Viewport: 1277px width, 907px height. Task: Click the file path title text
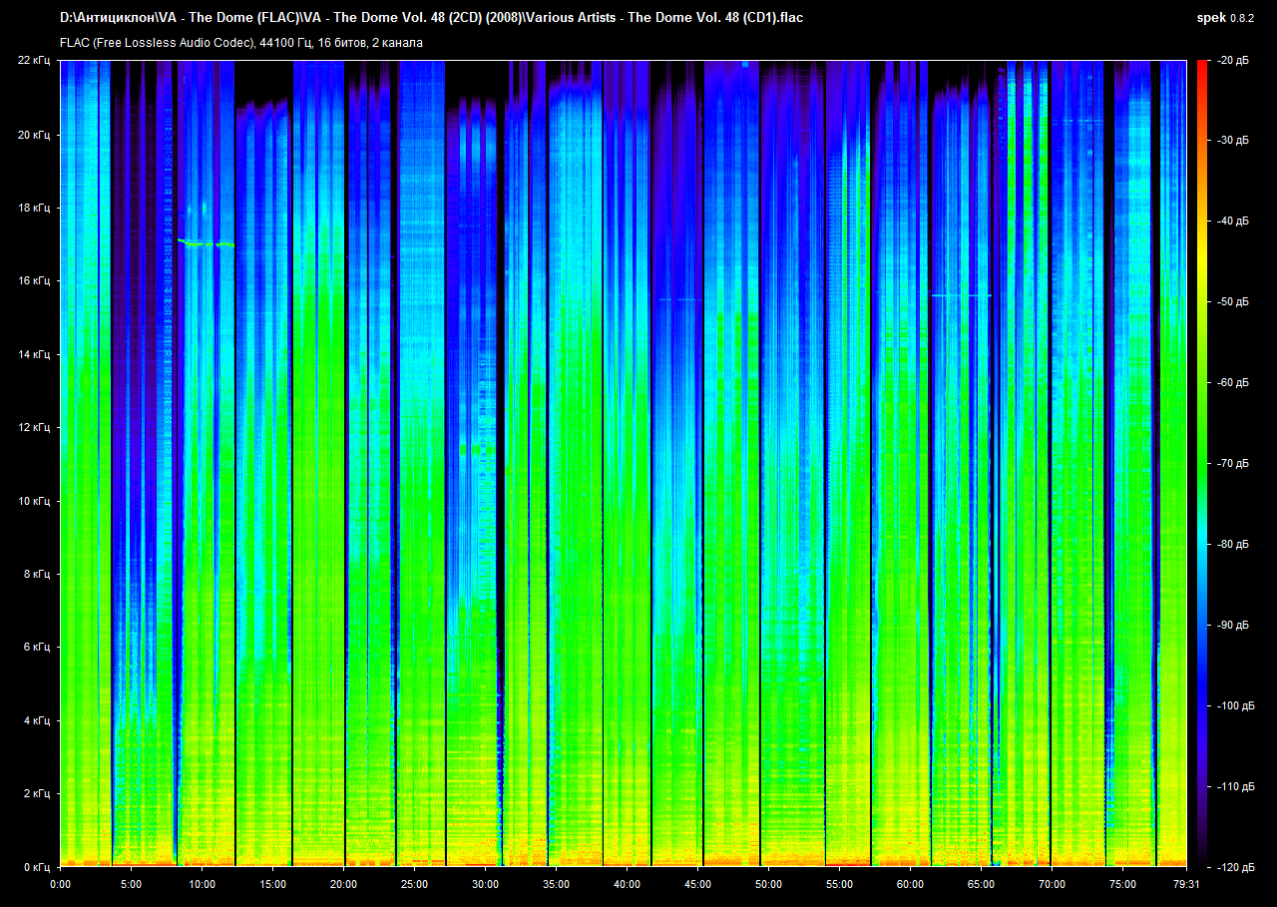click(x=431, y=18)
